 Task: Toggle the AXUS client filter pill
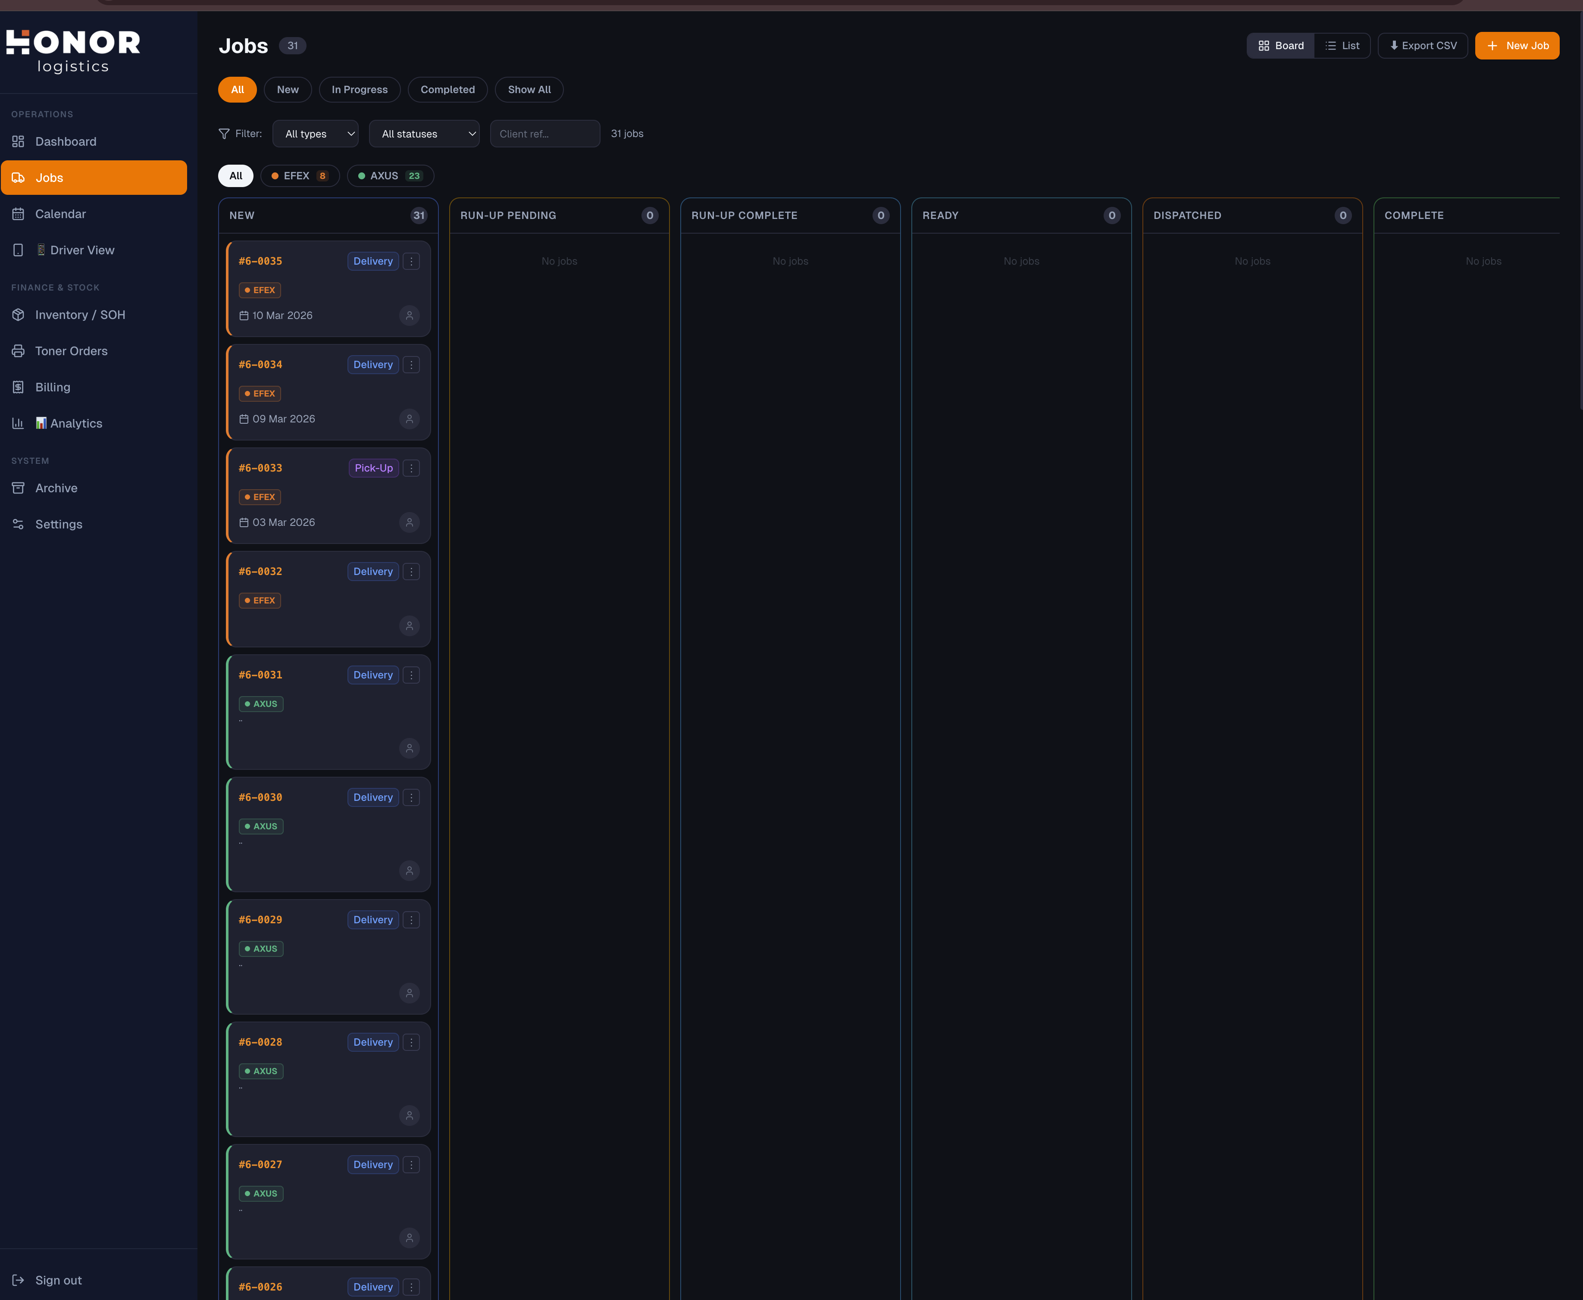pyautogui.click(x=389, y=175)
